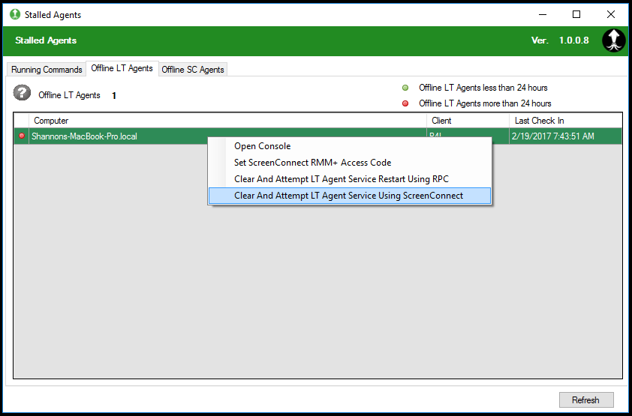Switch to the Running Commands tab
Viewport: 632px width, 416px height.
(47, 70)
